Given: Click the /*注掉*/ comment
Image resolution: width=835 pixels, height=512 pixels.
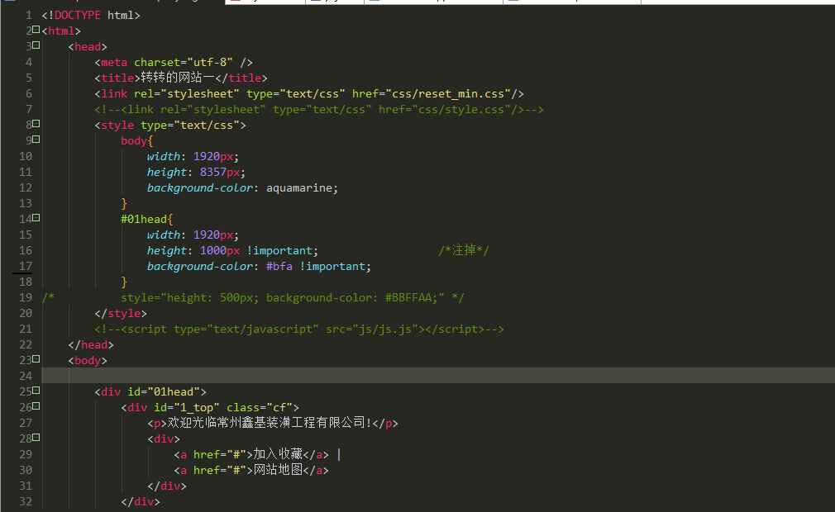Looking at the screenshot, I should 464,250.
